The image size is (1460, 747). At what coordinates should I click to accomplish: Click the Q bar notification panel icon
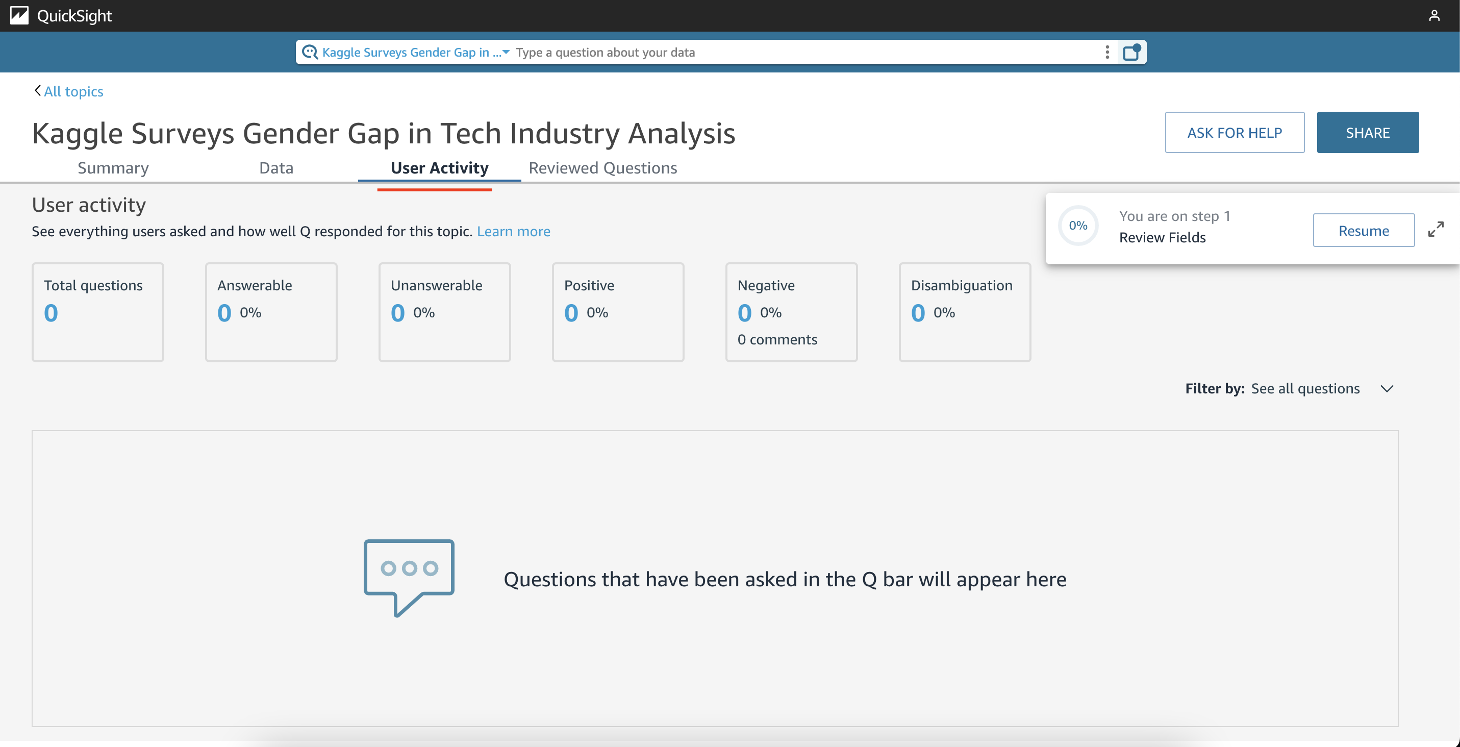[x=1131, y=52]
